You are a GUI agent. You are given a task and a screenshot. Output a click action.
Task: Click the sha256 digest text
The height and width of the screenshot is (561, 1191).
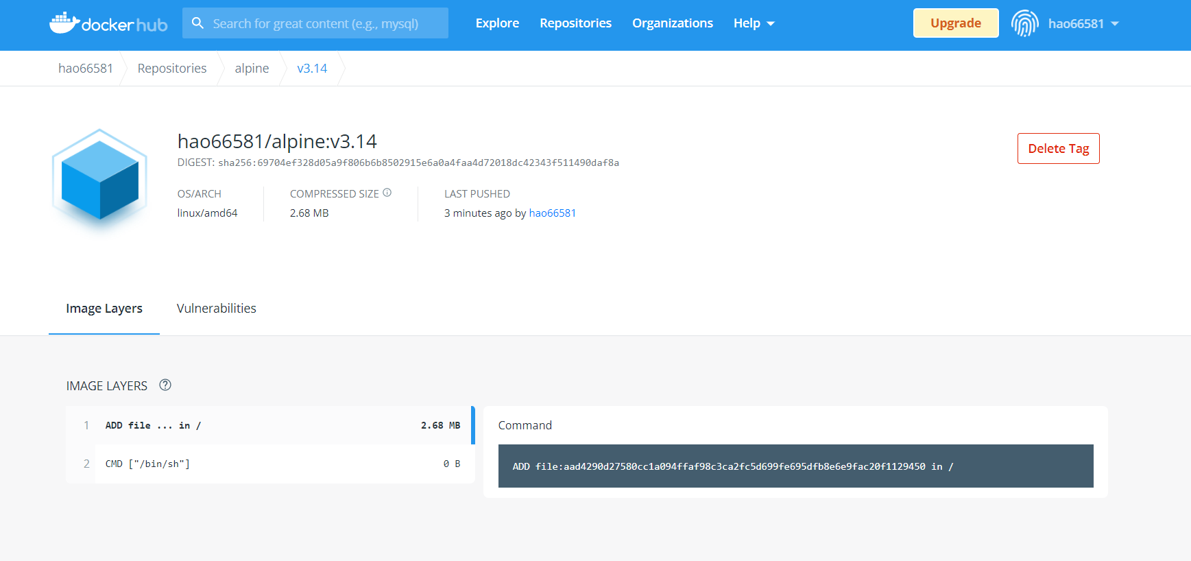coord(418,163)
